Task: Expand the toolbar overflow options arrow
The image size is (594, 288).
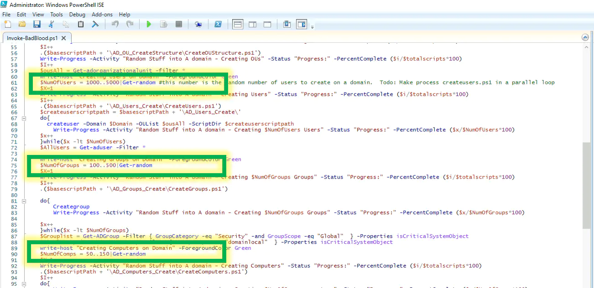Action: click(312, 27)
